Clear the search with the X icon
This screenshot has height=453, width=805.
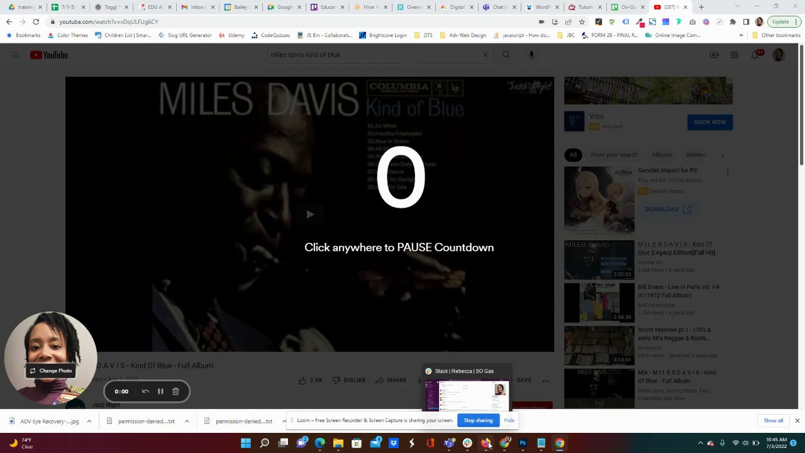coord(485,55)
